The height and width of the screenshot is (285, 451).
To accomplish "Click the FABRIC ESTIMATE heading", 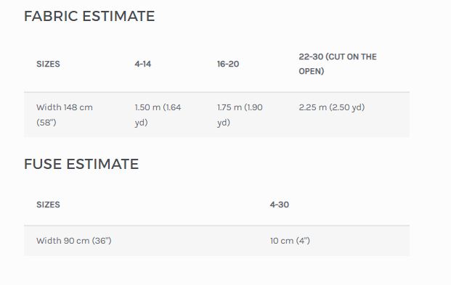I will tap(89, 16).
